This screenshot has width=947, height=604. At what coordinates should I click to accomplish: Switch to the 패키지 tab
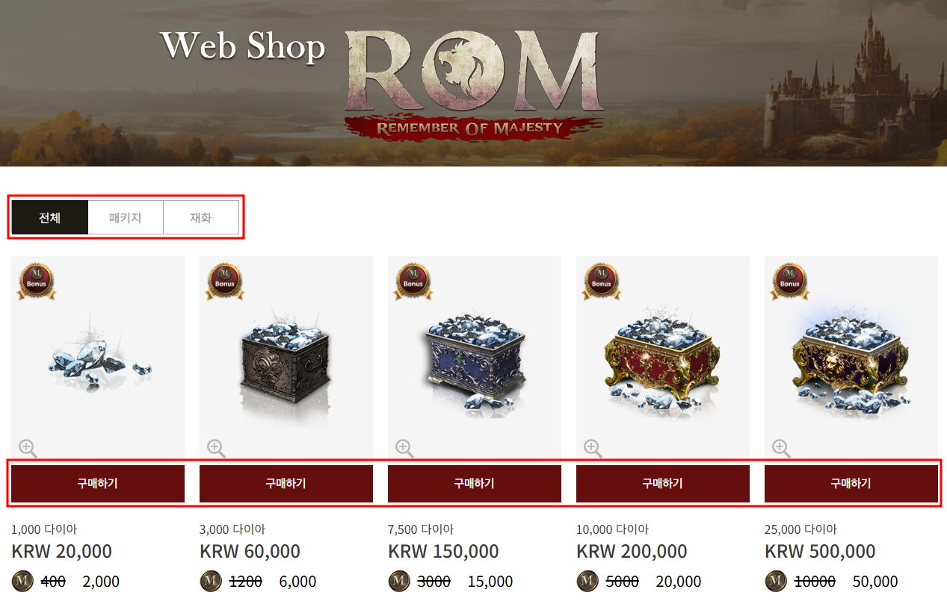point(126,218)
